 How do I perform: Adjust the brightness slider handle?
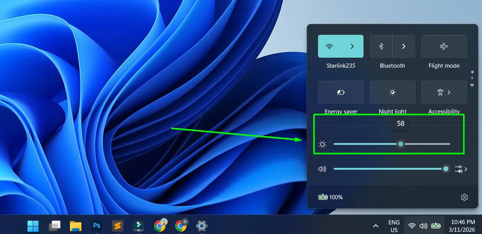(x=401, y=144)
